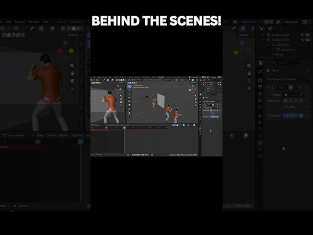Toggle constraint eye visibility in dimmed backdrop
Image resolution: width=313 pixels, height=235 pixels.
coord(291,88)
